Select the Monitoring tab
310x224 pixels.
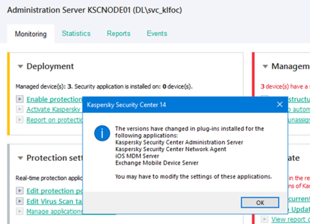pos(31,34)
